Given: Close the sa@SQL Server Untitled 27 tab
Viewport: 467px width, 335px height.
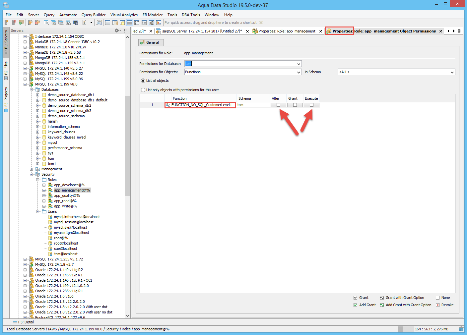Looking at the screenshot, I should [x=247, y=31].
